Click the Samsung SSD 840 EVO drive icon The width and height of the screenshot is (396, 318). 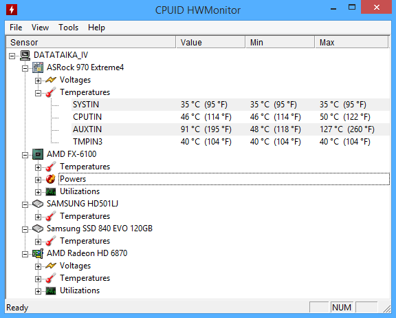click(38, 229)
